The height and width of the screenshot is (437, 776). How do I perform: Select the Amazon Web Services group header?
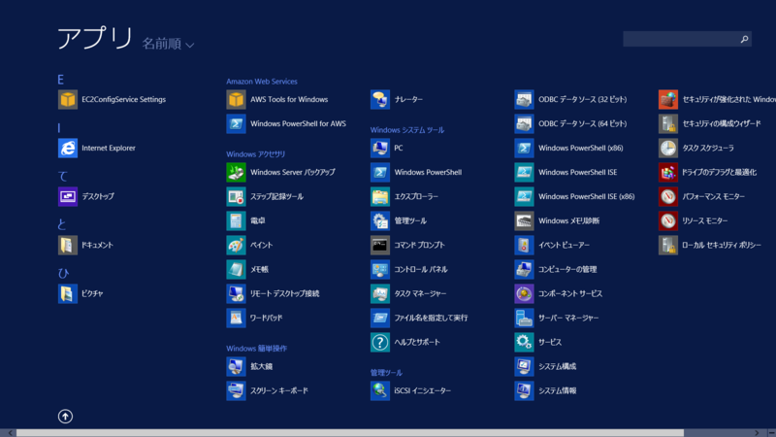(262, 82)
